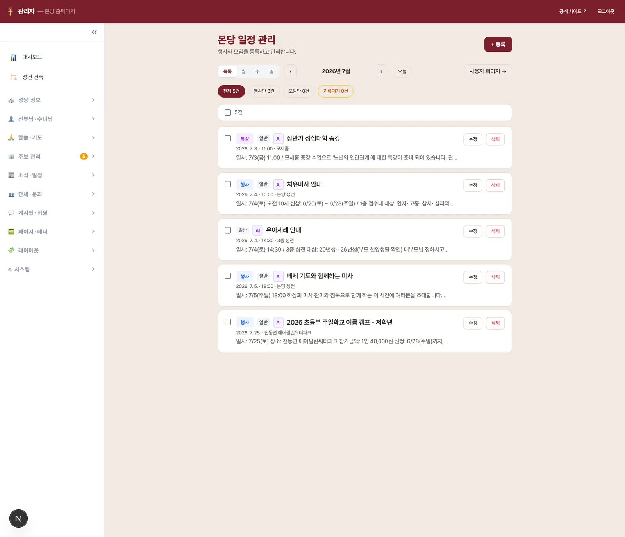The width and height of the screenshot is (625, 537).
Task: Edit 상반기 성심대학 종강 with 수정
Action: point(473,139)
